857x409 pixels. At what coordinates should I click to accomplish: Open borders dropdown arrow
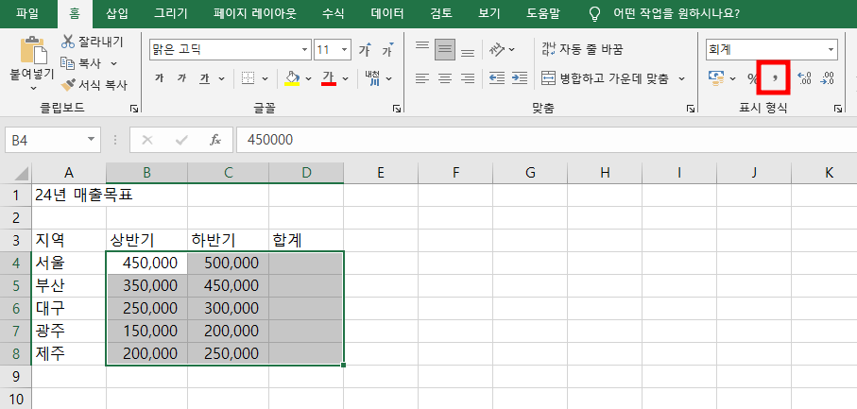click(x=266, y=78)
